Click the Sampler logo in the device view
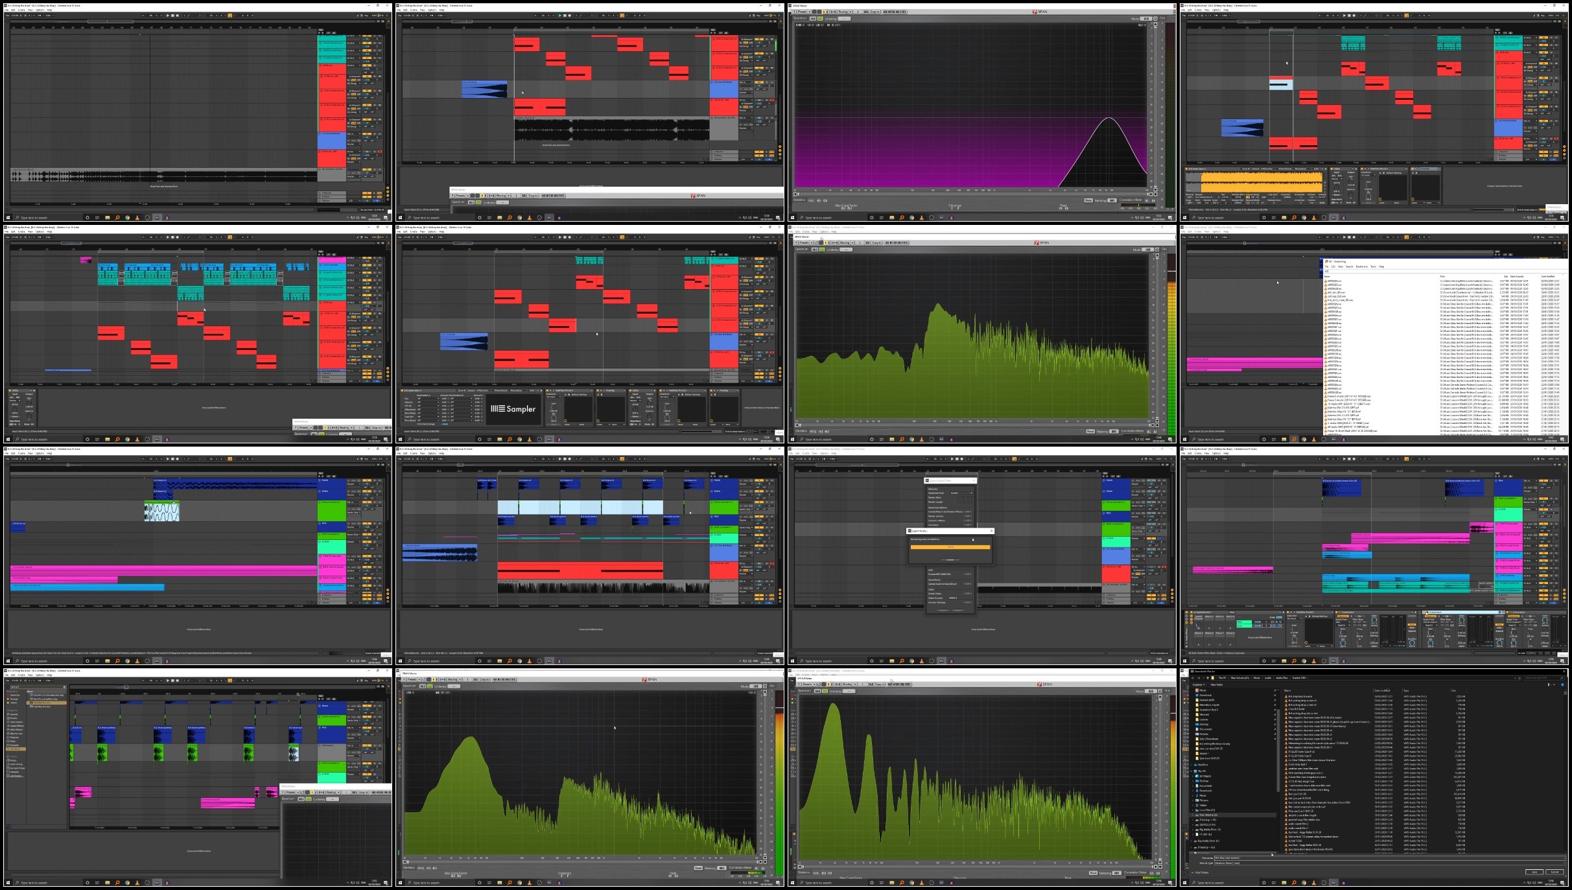The image size is (1572, 890). coord(513,409)
